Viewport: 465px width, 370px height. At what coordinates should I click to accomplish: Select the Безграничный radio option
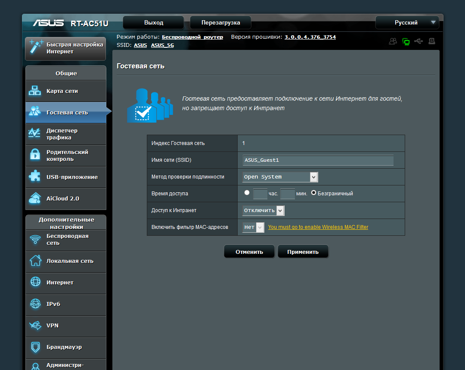click(313, 193)
